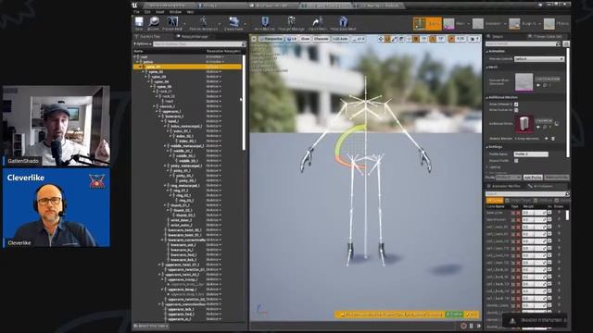The image size is (593, 333).
Task: Click the search icon in Details panel
Action: (x=558, y=44)
